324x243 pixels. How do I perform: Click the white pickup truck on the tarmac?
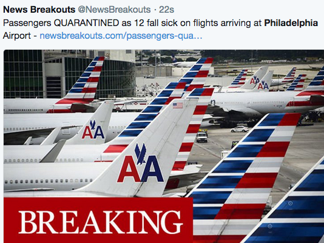point(201,138)
